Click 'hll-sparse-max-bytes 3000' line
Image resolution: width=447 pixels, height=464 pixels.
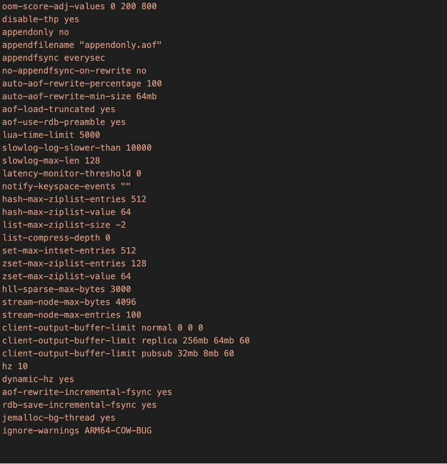click(66, 290)
